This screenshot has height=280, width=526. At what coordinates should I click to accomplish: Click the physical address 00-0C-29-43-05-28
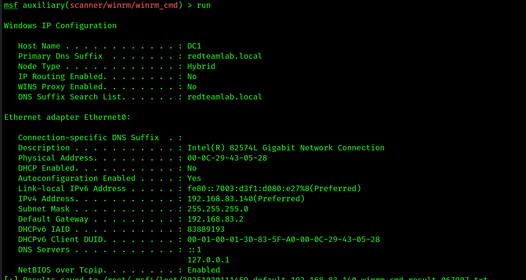click(x=227, y=158)
